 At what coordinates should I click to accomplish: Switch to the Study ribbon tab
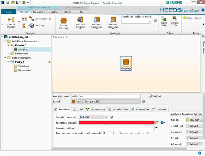click(67, 12)
